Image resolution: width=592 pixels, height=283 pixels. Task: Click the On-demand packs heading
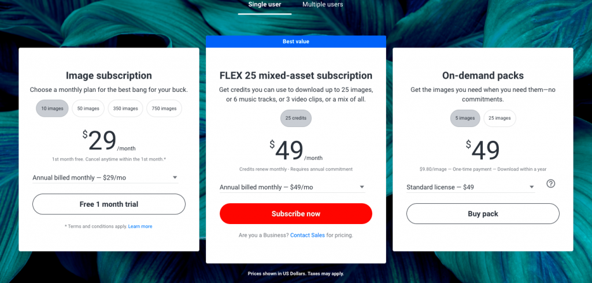tap(483, 76)
